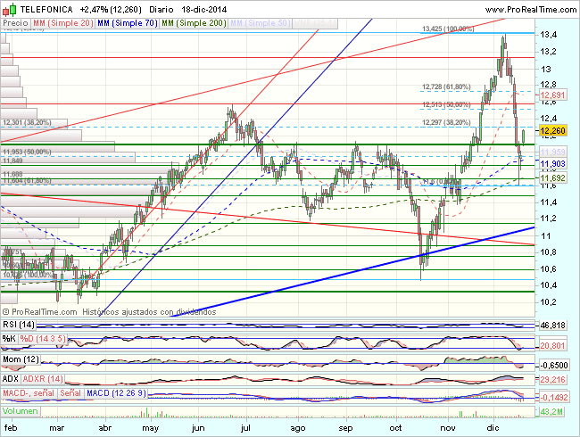580x437 pixels.
Task: Click Fibonacci label 12,297 (38,20%)
Action: pyautogui.click(x=446, y=122)
